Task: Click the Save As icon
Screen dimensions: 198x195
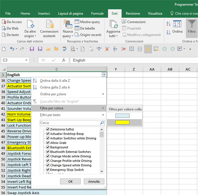Action: click(x=40, y=49)
